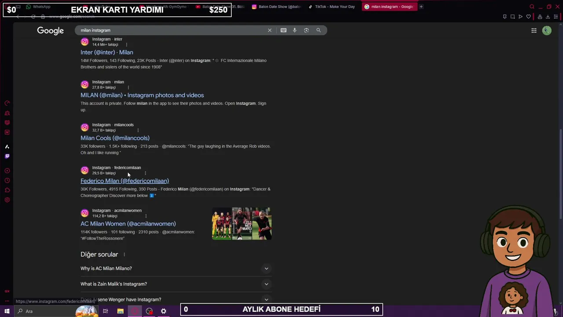Open the player icon in sidebar
This screenshot has width=563, height=317.
tap(7, 171)
